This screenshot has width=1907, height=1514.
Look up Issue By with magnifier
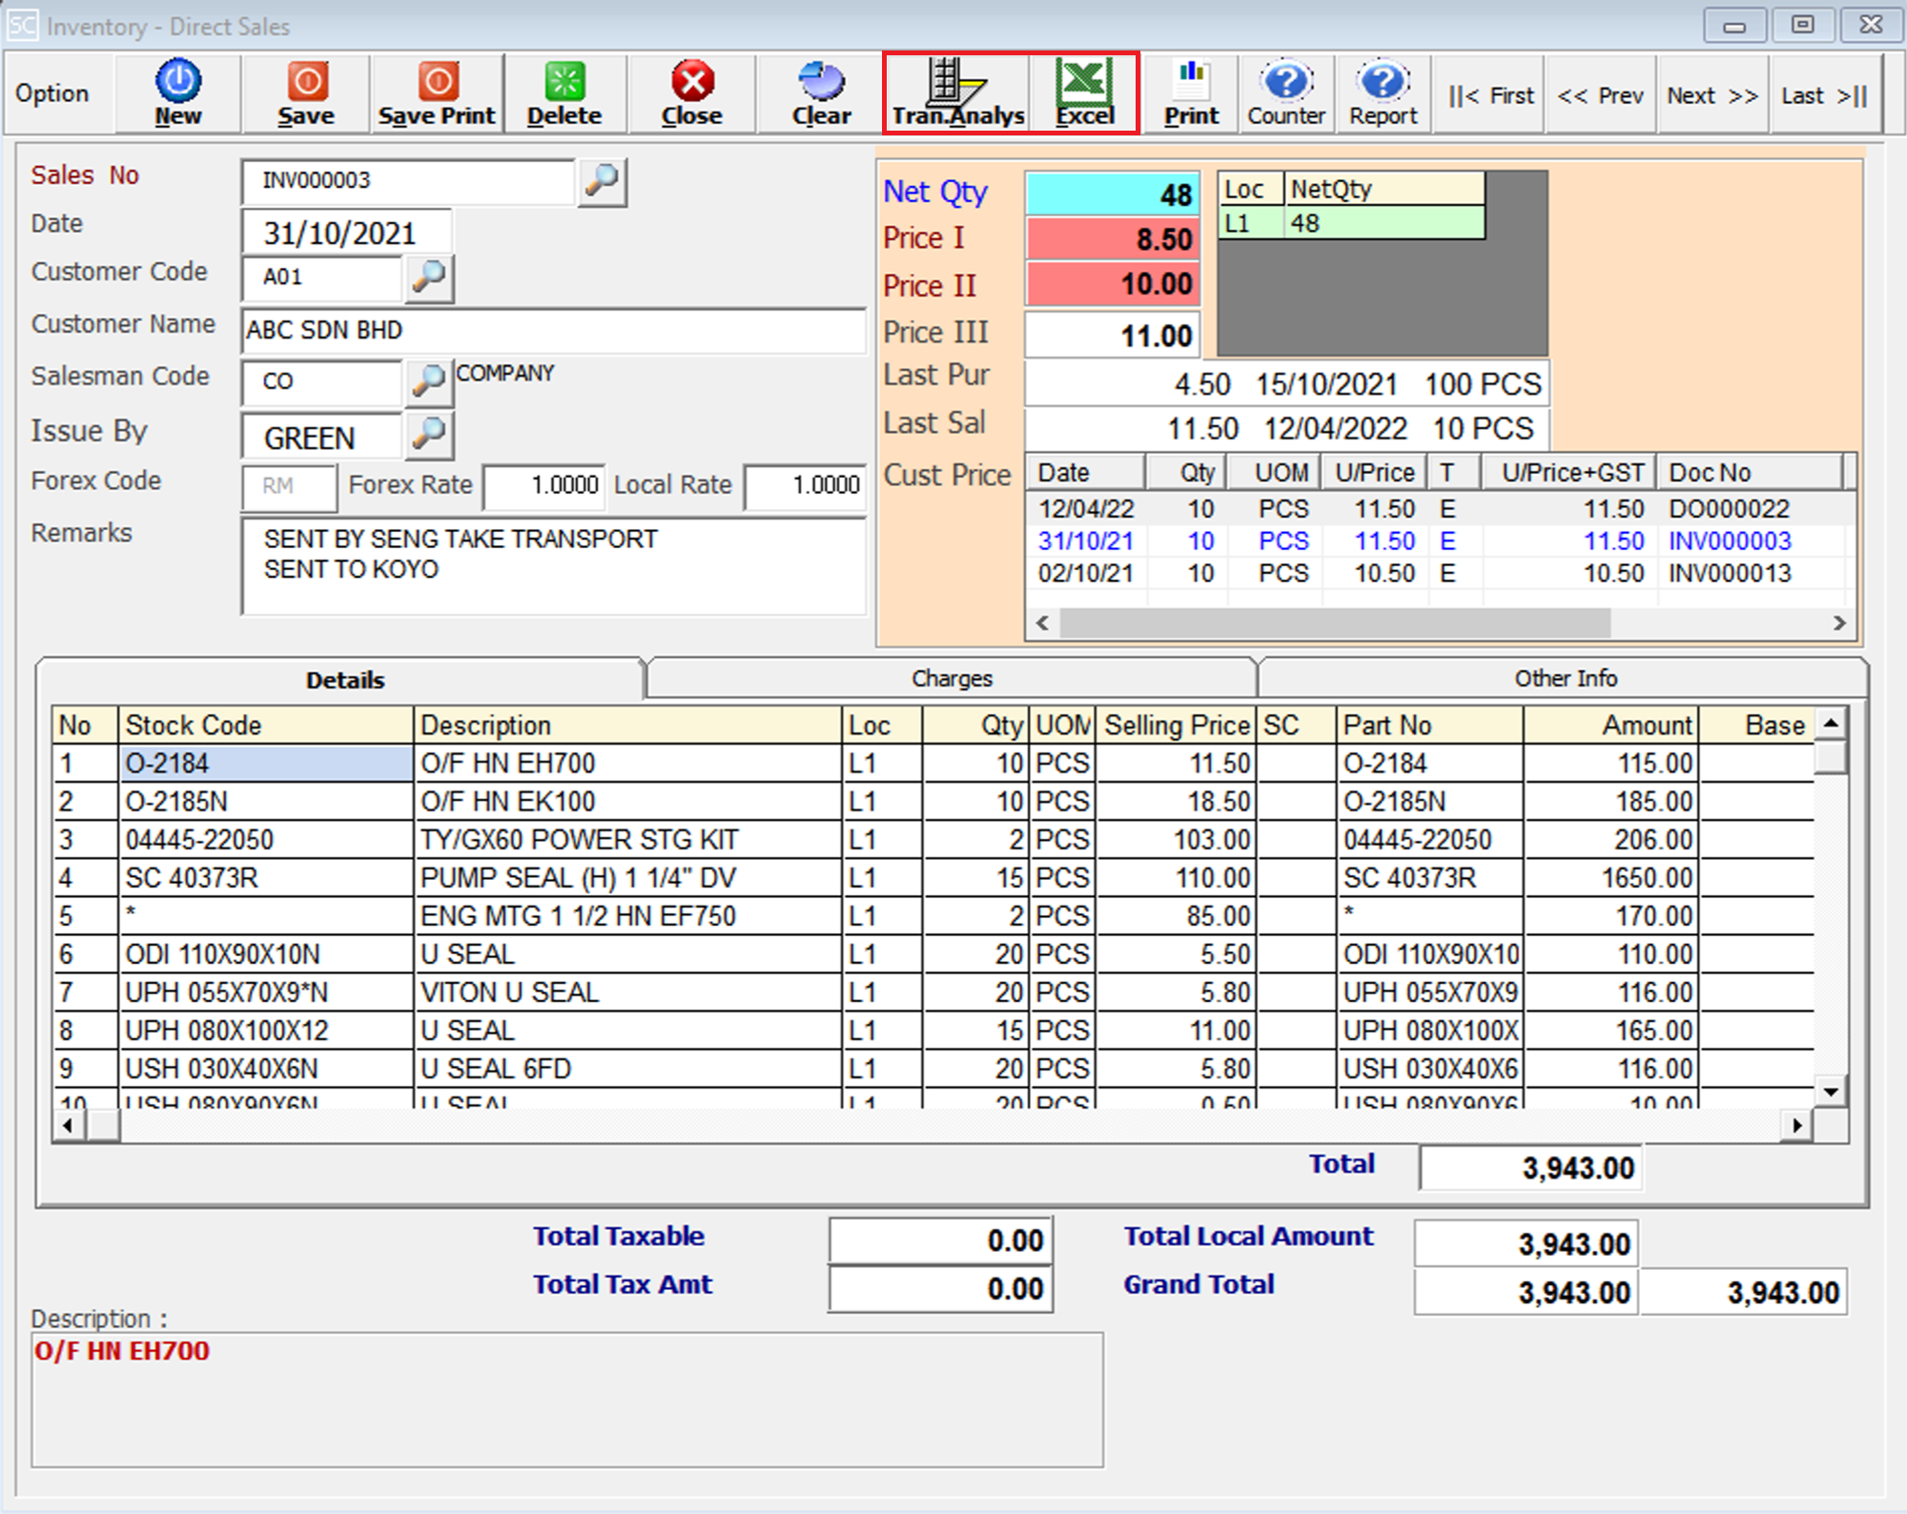tap(429, 435)
